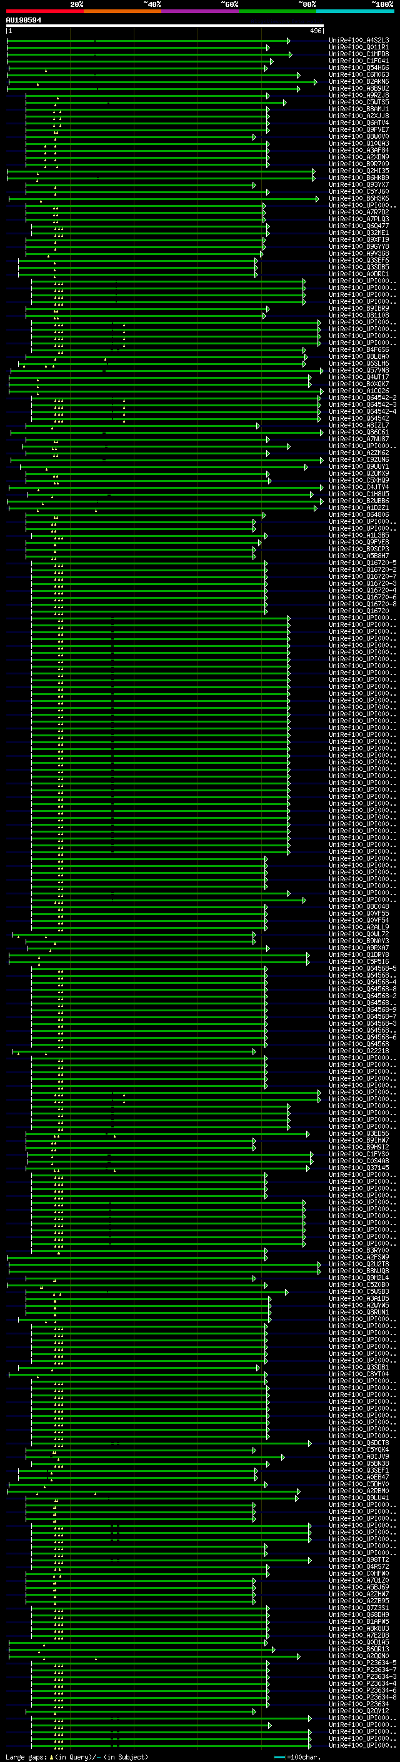Click the alignment bar for UniRef100_B6H3K6
Image resolution: width=400 pixels, height=1762 pixels.
pyautogui.click(x=164, y=198)
